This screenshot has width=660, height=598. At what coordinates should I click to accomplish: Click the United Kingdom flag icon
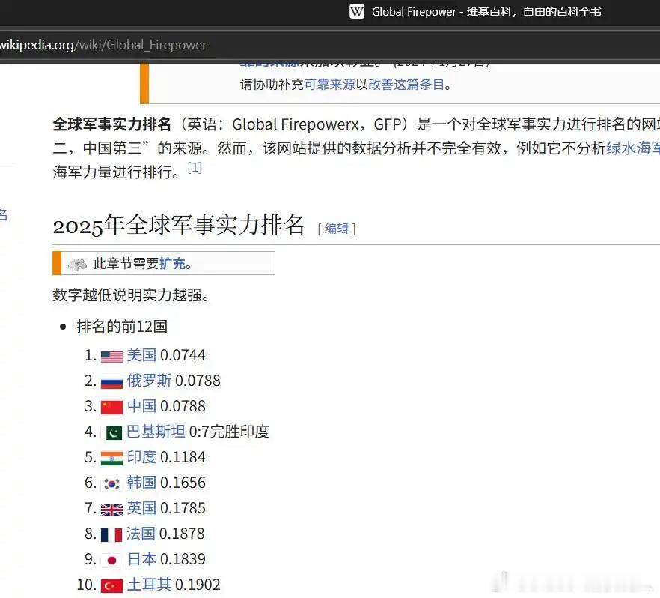pos(111,510)
